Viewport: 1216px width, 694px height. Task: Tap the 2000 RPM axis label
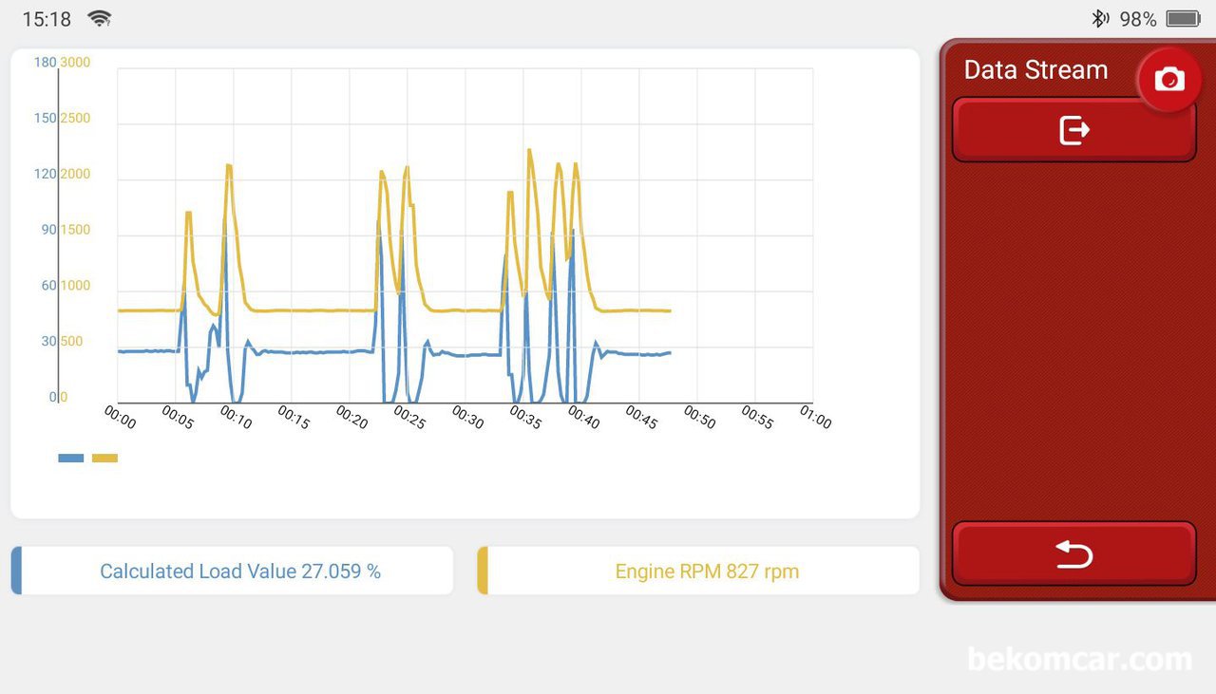tap(75, 175)
